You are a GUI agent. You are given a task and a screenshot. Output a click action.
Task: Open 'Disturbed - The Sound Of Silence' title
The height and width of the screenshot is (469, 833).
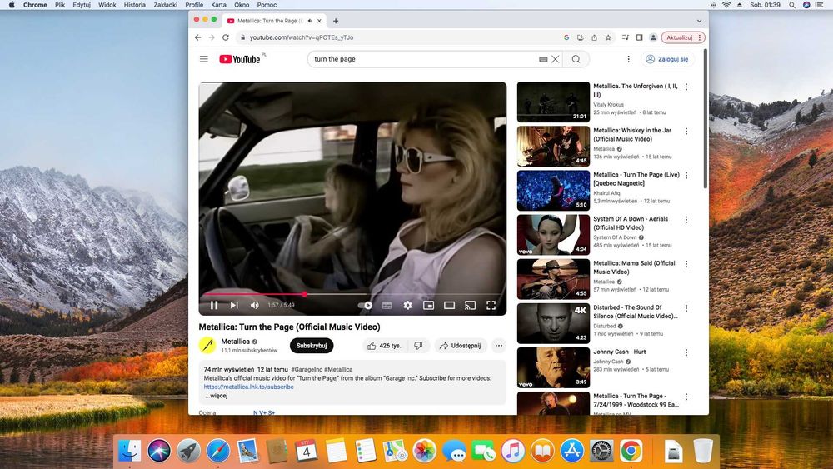(x=635, y=312)
